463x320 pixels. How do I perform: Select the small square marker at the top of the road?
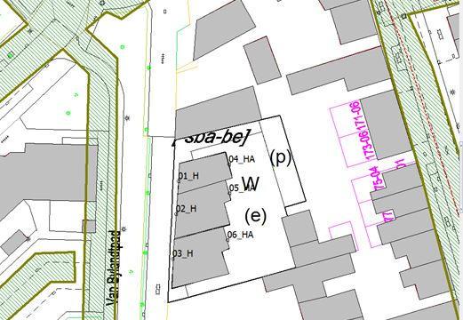pyautogui.click(x=165, y=12)
